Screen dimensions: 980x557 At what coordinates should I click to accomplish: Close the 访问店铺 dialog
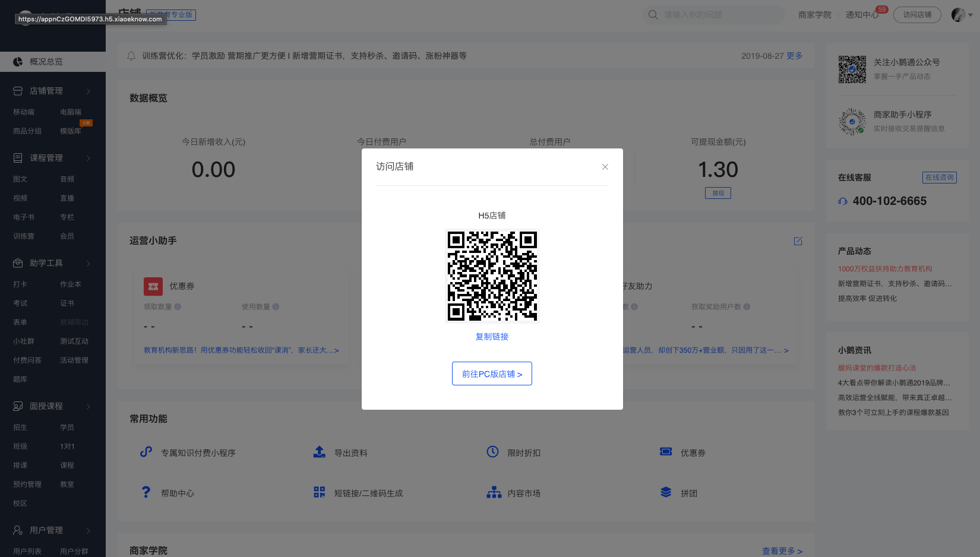pyautogui.click(x=605, y=167)
